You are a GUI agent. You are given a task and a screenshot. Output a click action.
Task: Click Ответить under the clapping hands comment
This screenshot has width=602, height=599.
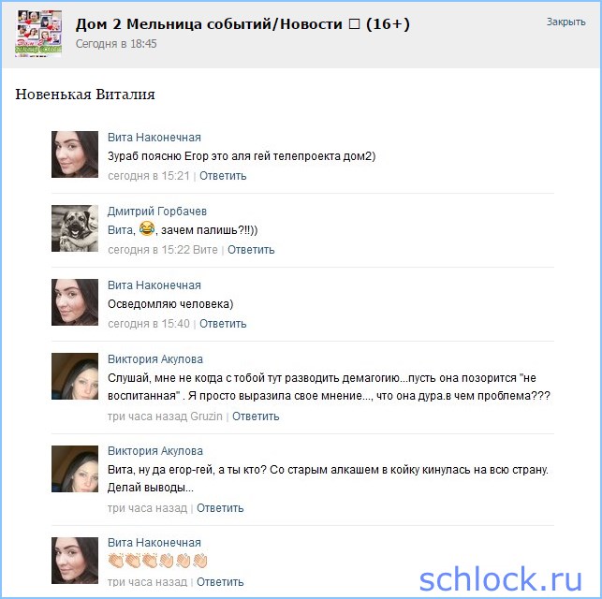pyautogui.click(x=220, y=582)
